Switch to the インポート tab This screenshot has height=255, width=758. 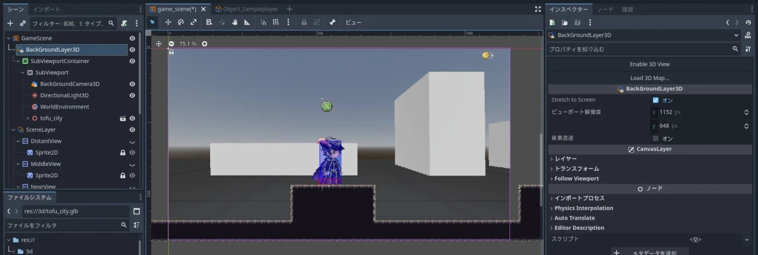tap(46, 9)
